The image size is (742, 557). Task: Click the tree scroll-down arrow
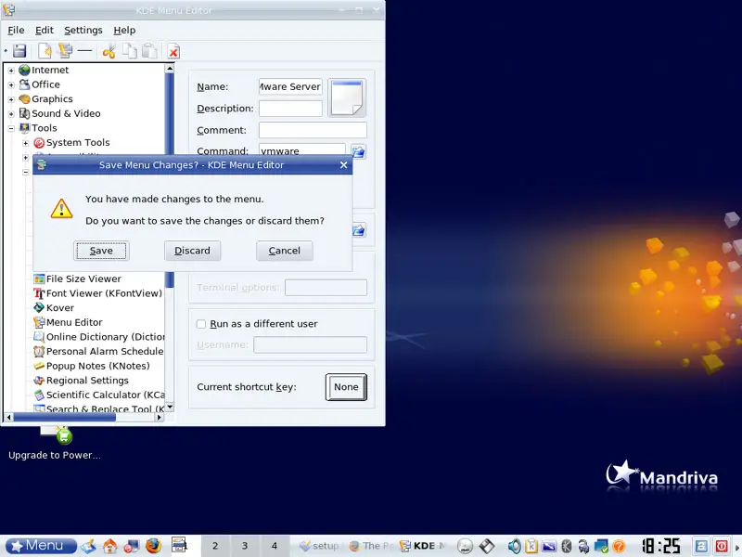click(x=170, y=408)
